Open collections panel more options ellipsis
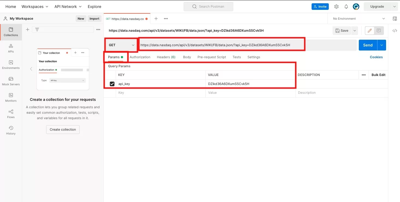The width and height of the screenshot is (400, 202). tap(98, 30)
